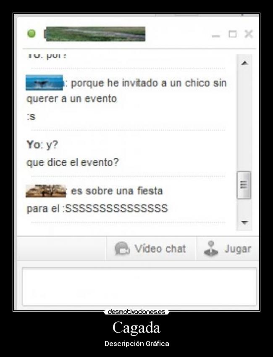Start a Video chat
The width and height of the screenshot is (273, 357).
(151, 249)
